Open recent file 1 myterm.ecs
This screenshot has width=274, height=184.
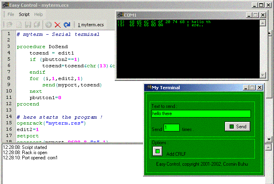(91, 25)
